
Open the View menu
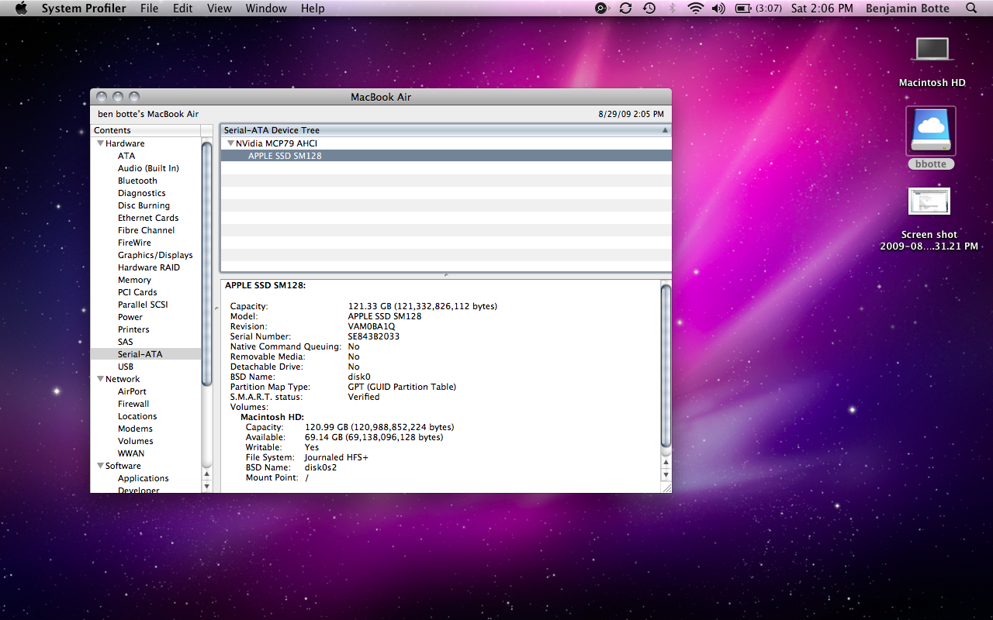[x=220, y=8]
